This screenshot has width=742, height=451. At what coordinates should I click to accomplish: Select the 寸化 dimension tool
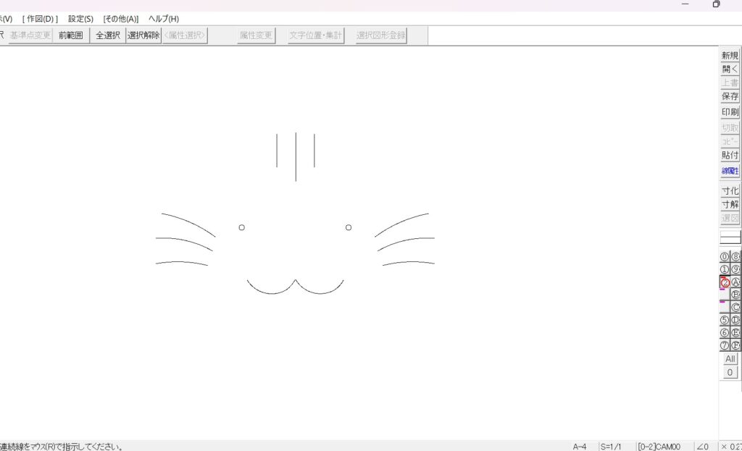click(x=730, y=191)
